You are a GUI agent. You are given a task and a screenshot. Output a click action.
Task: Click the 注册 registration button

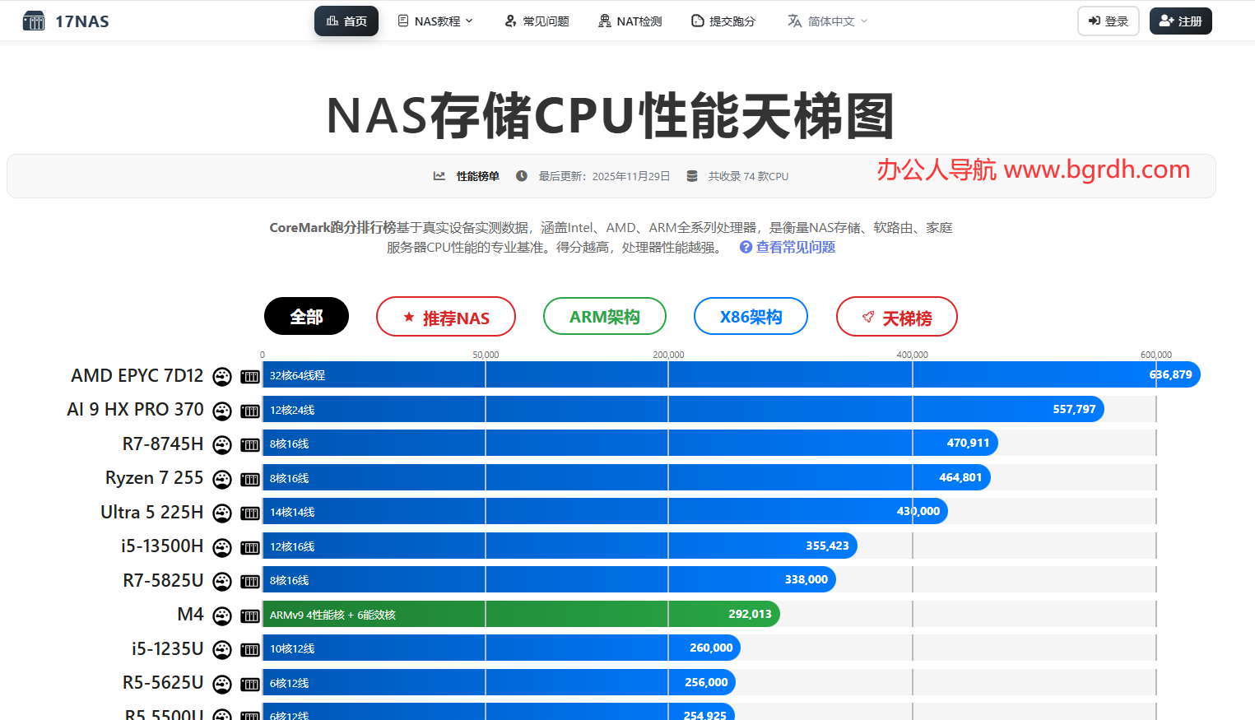pos(1180,21)
